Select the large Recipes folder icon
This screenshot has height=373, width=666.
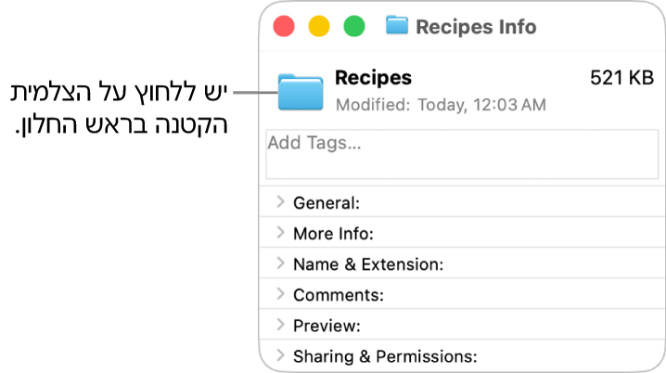pos(301,92)
